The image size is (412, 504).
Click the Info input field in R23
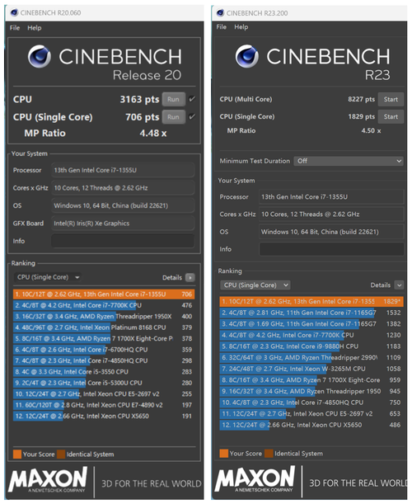(x=331, y=249)
